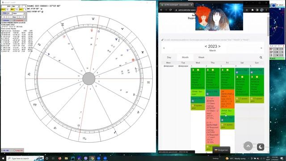Screen dimensions: 286x161
Task: Go to previous year with the arrow left of 2023
Action: click(x=206, y=47)
